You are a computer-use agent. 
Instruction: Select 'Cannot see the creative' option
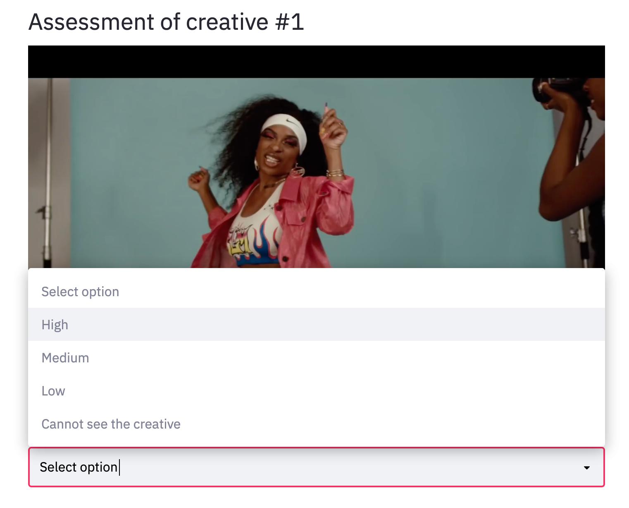[111, 424]
